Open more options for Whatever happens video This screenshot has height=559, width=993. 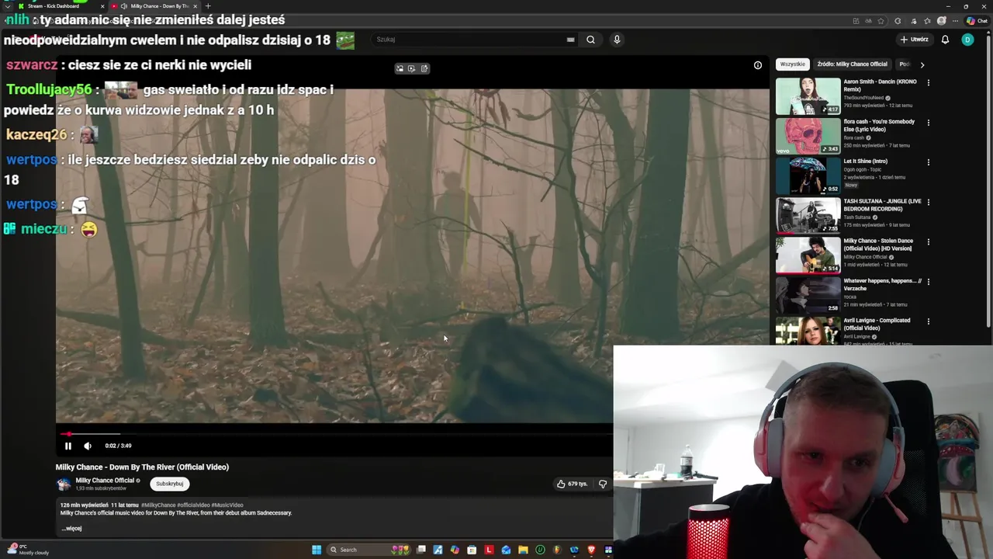point(928,282)
